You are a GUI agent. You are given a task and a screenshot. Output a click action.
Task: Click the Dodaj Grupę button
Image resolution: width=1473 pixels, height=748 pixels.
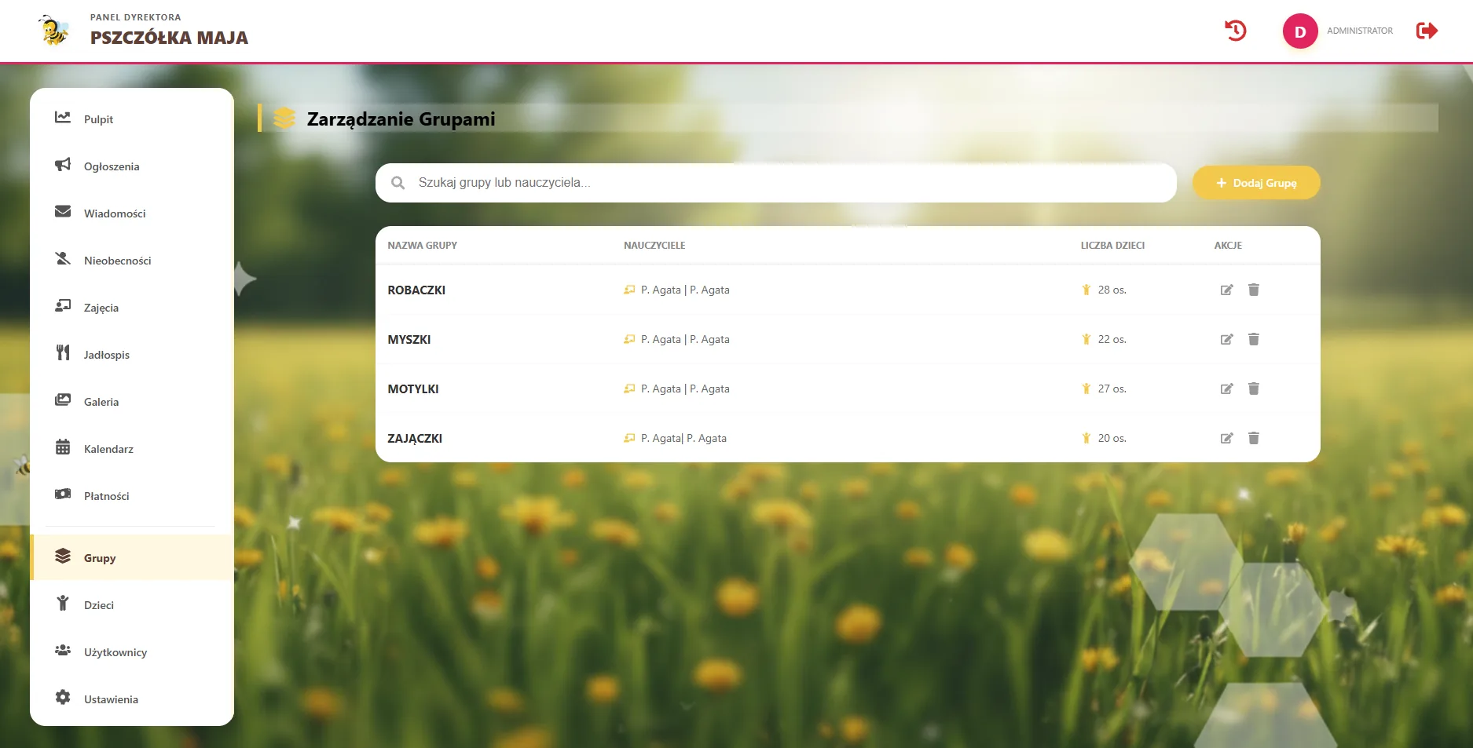(1256, 183)
